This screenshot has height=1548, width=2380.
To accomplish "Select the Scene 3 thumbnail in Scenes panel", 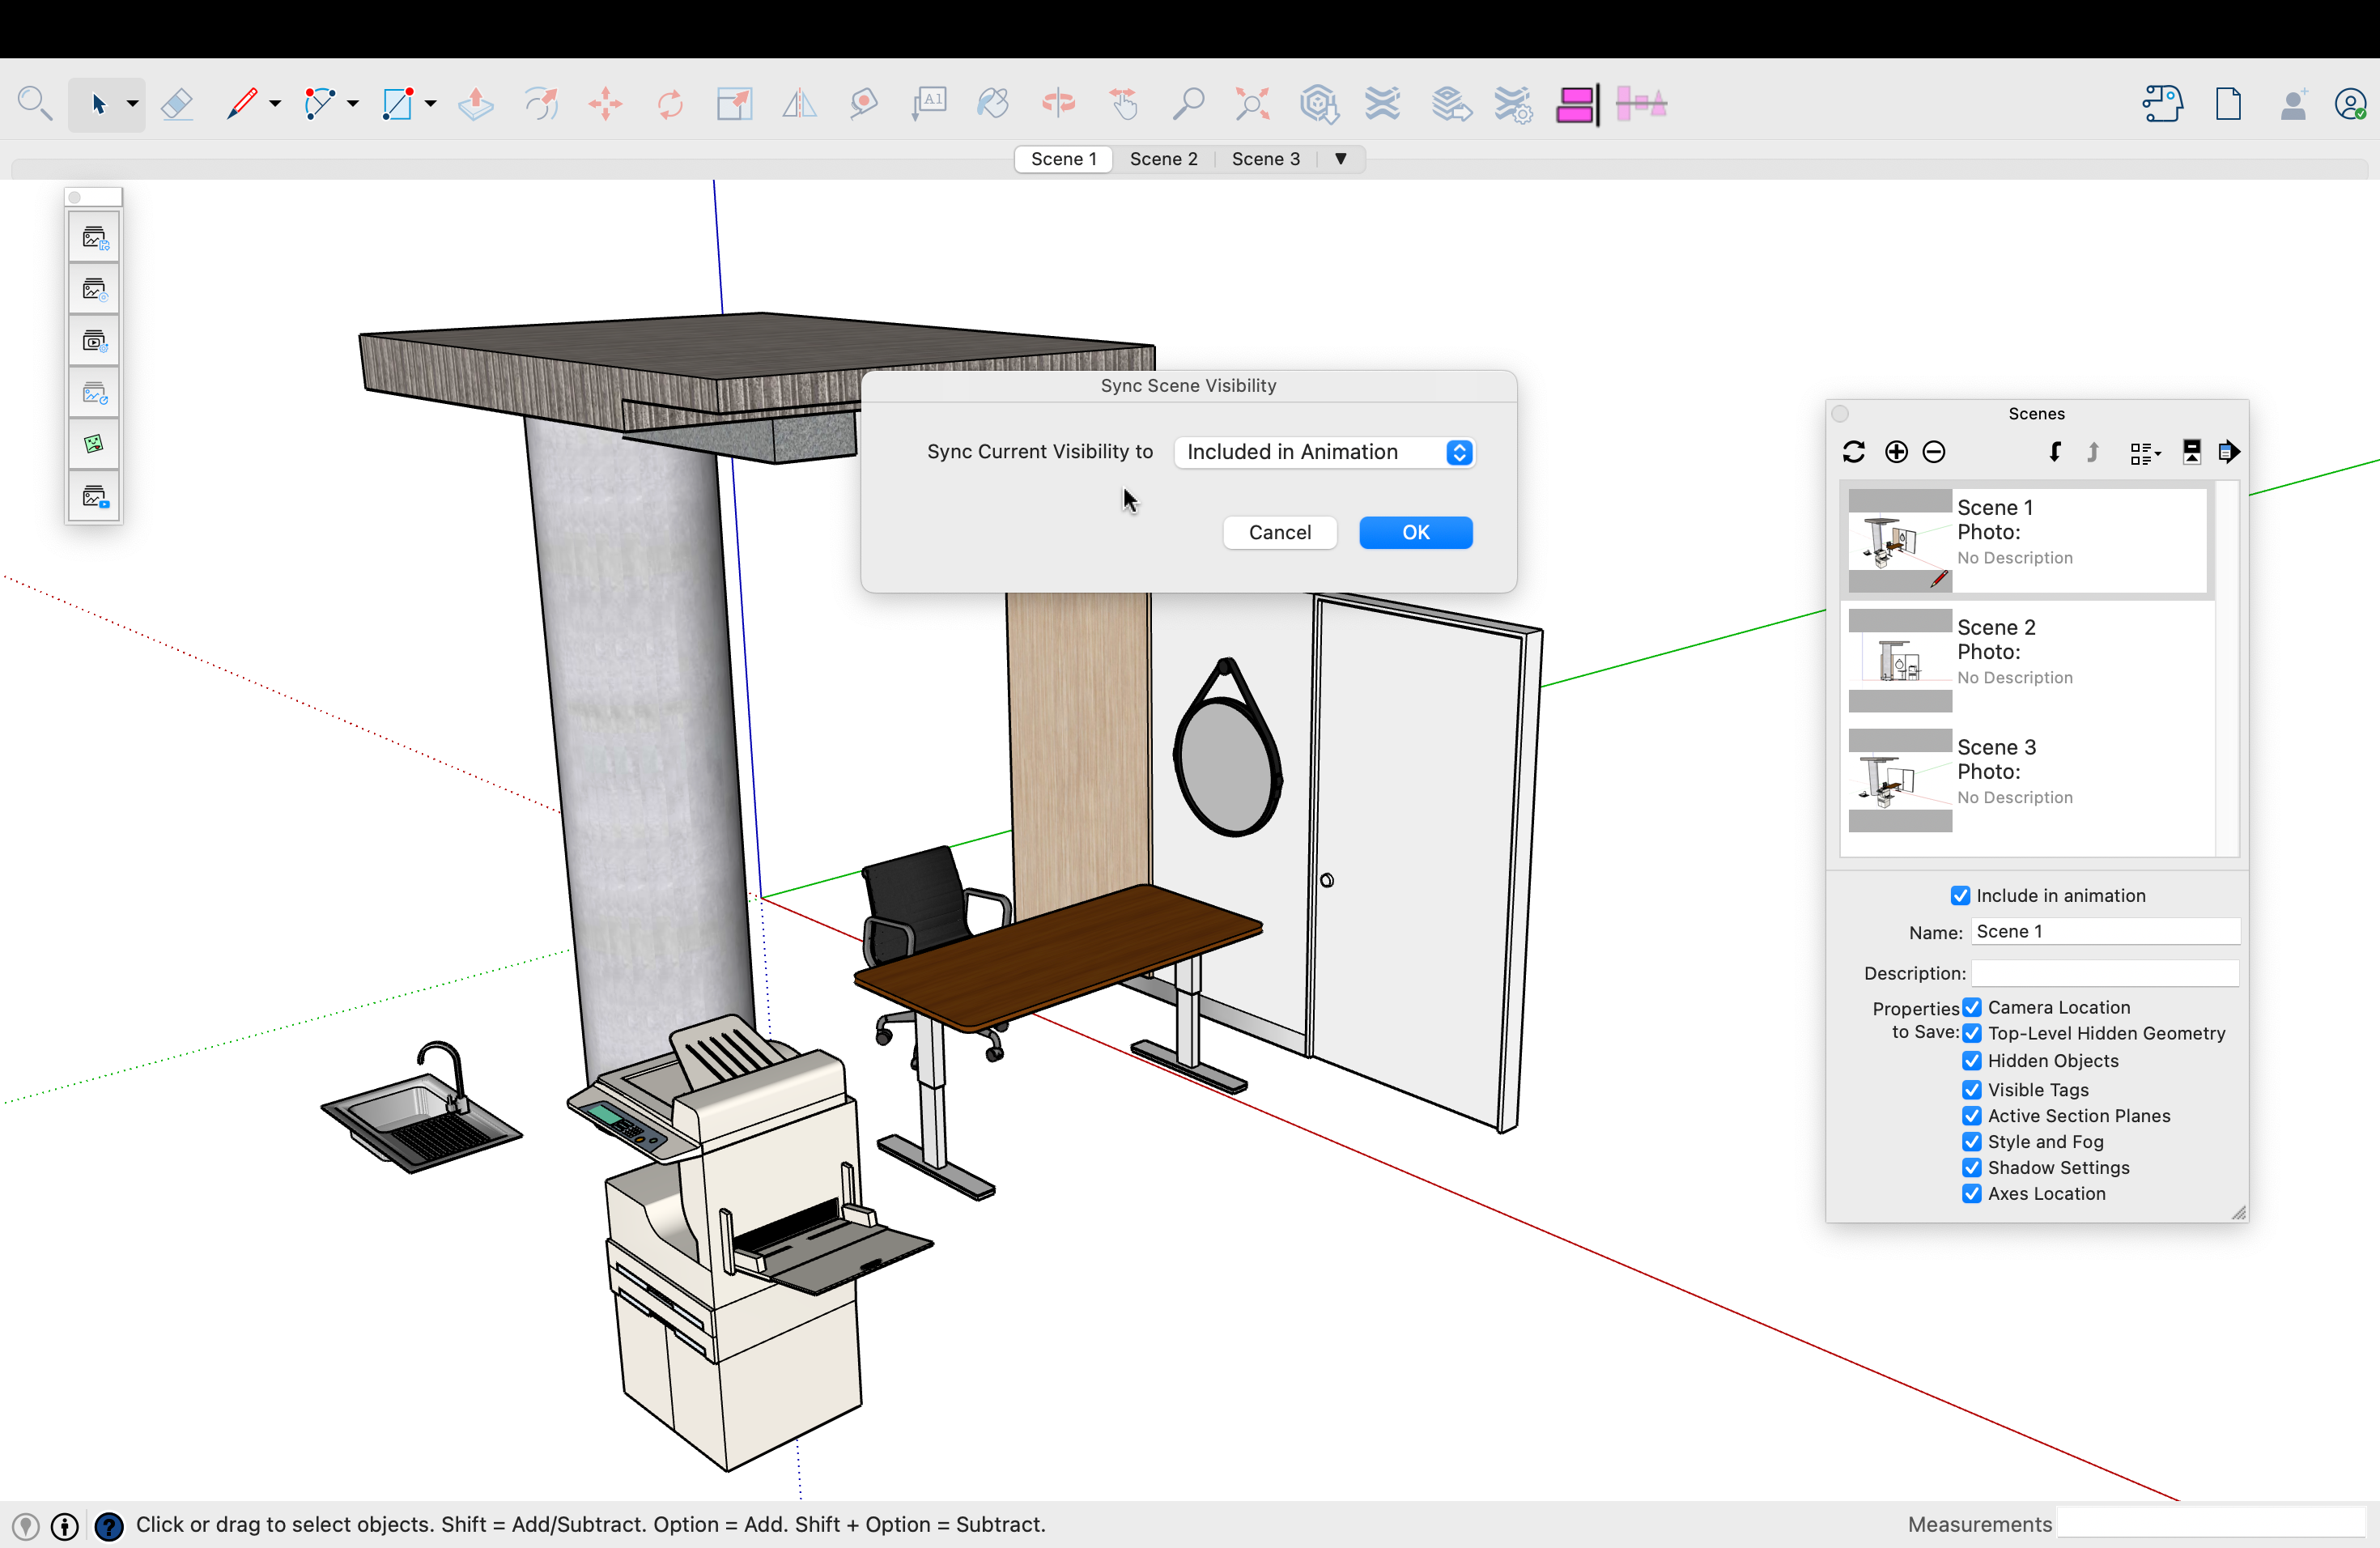I will (1900, 780).
